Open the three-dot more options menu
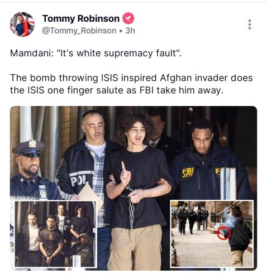The height and width of the screenshot is (279, 267). 250,25
